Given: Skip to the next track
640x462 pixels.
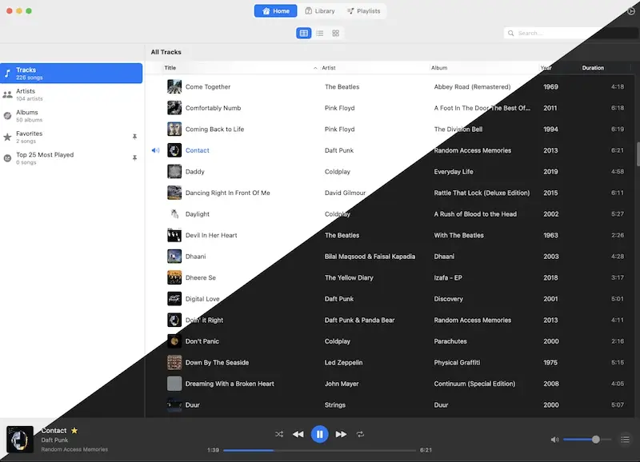Looking at the screenshot, I should [x=341, y=434].
